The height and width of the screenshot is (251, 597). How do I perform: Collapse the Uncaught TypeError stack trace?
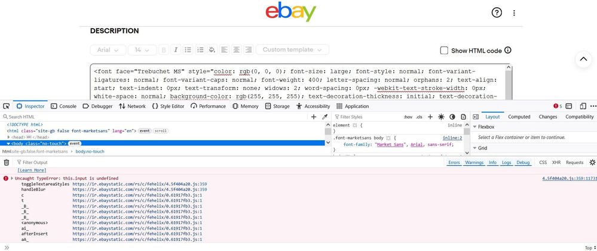coord(12,178)
